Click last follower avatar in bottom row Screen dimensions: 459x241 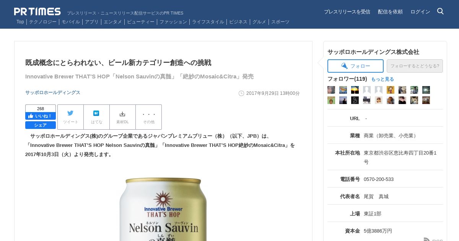pos(426,100)
